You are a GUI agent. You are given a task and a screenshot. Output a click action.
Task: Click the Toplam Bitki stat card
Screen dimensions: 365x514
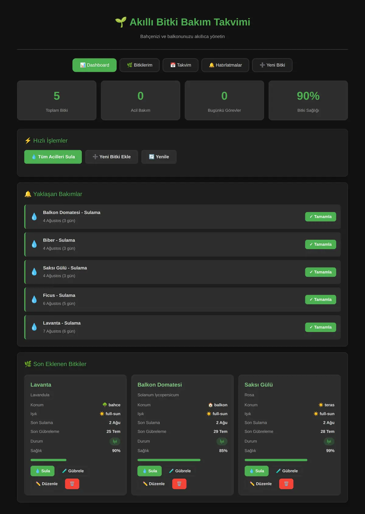click(x=57, y=101)
